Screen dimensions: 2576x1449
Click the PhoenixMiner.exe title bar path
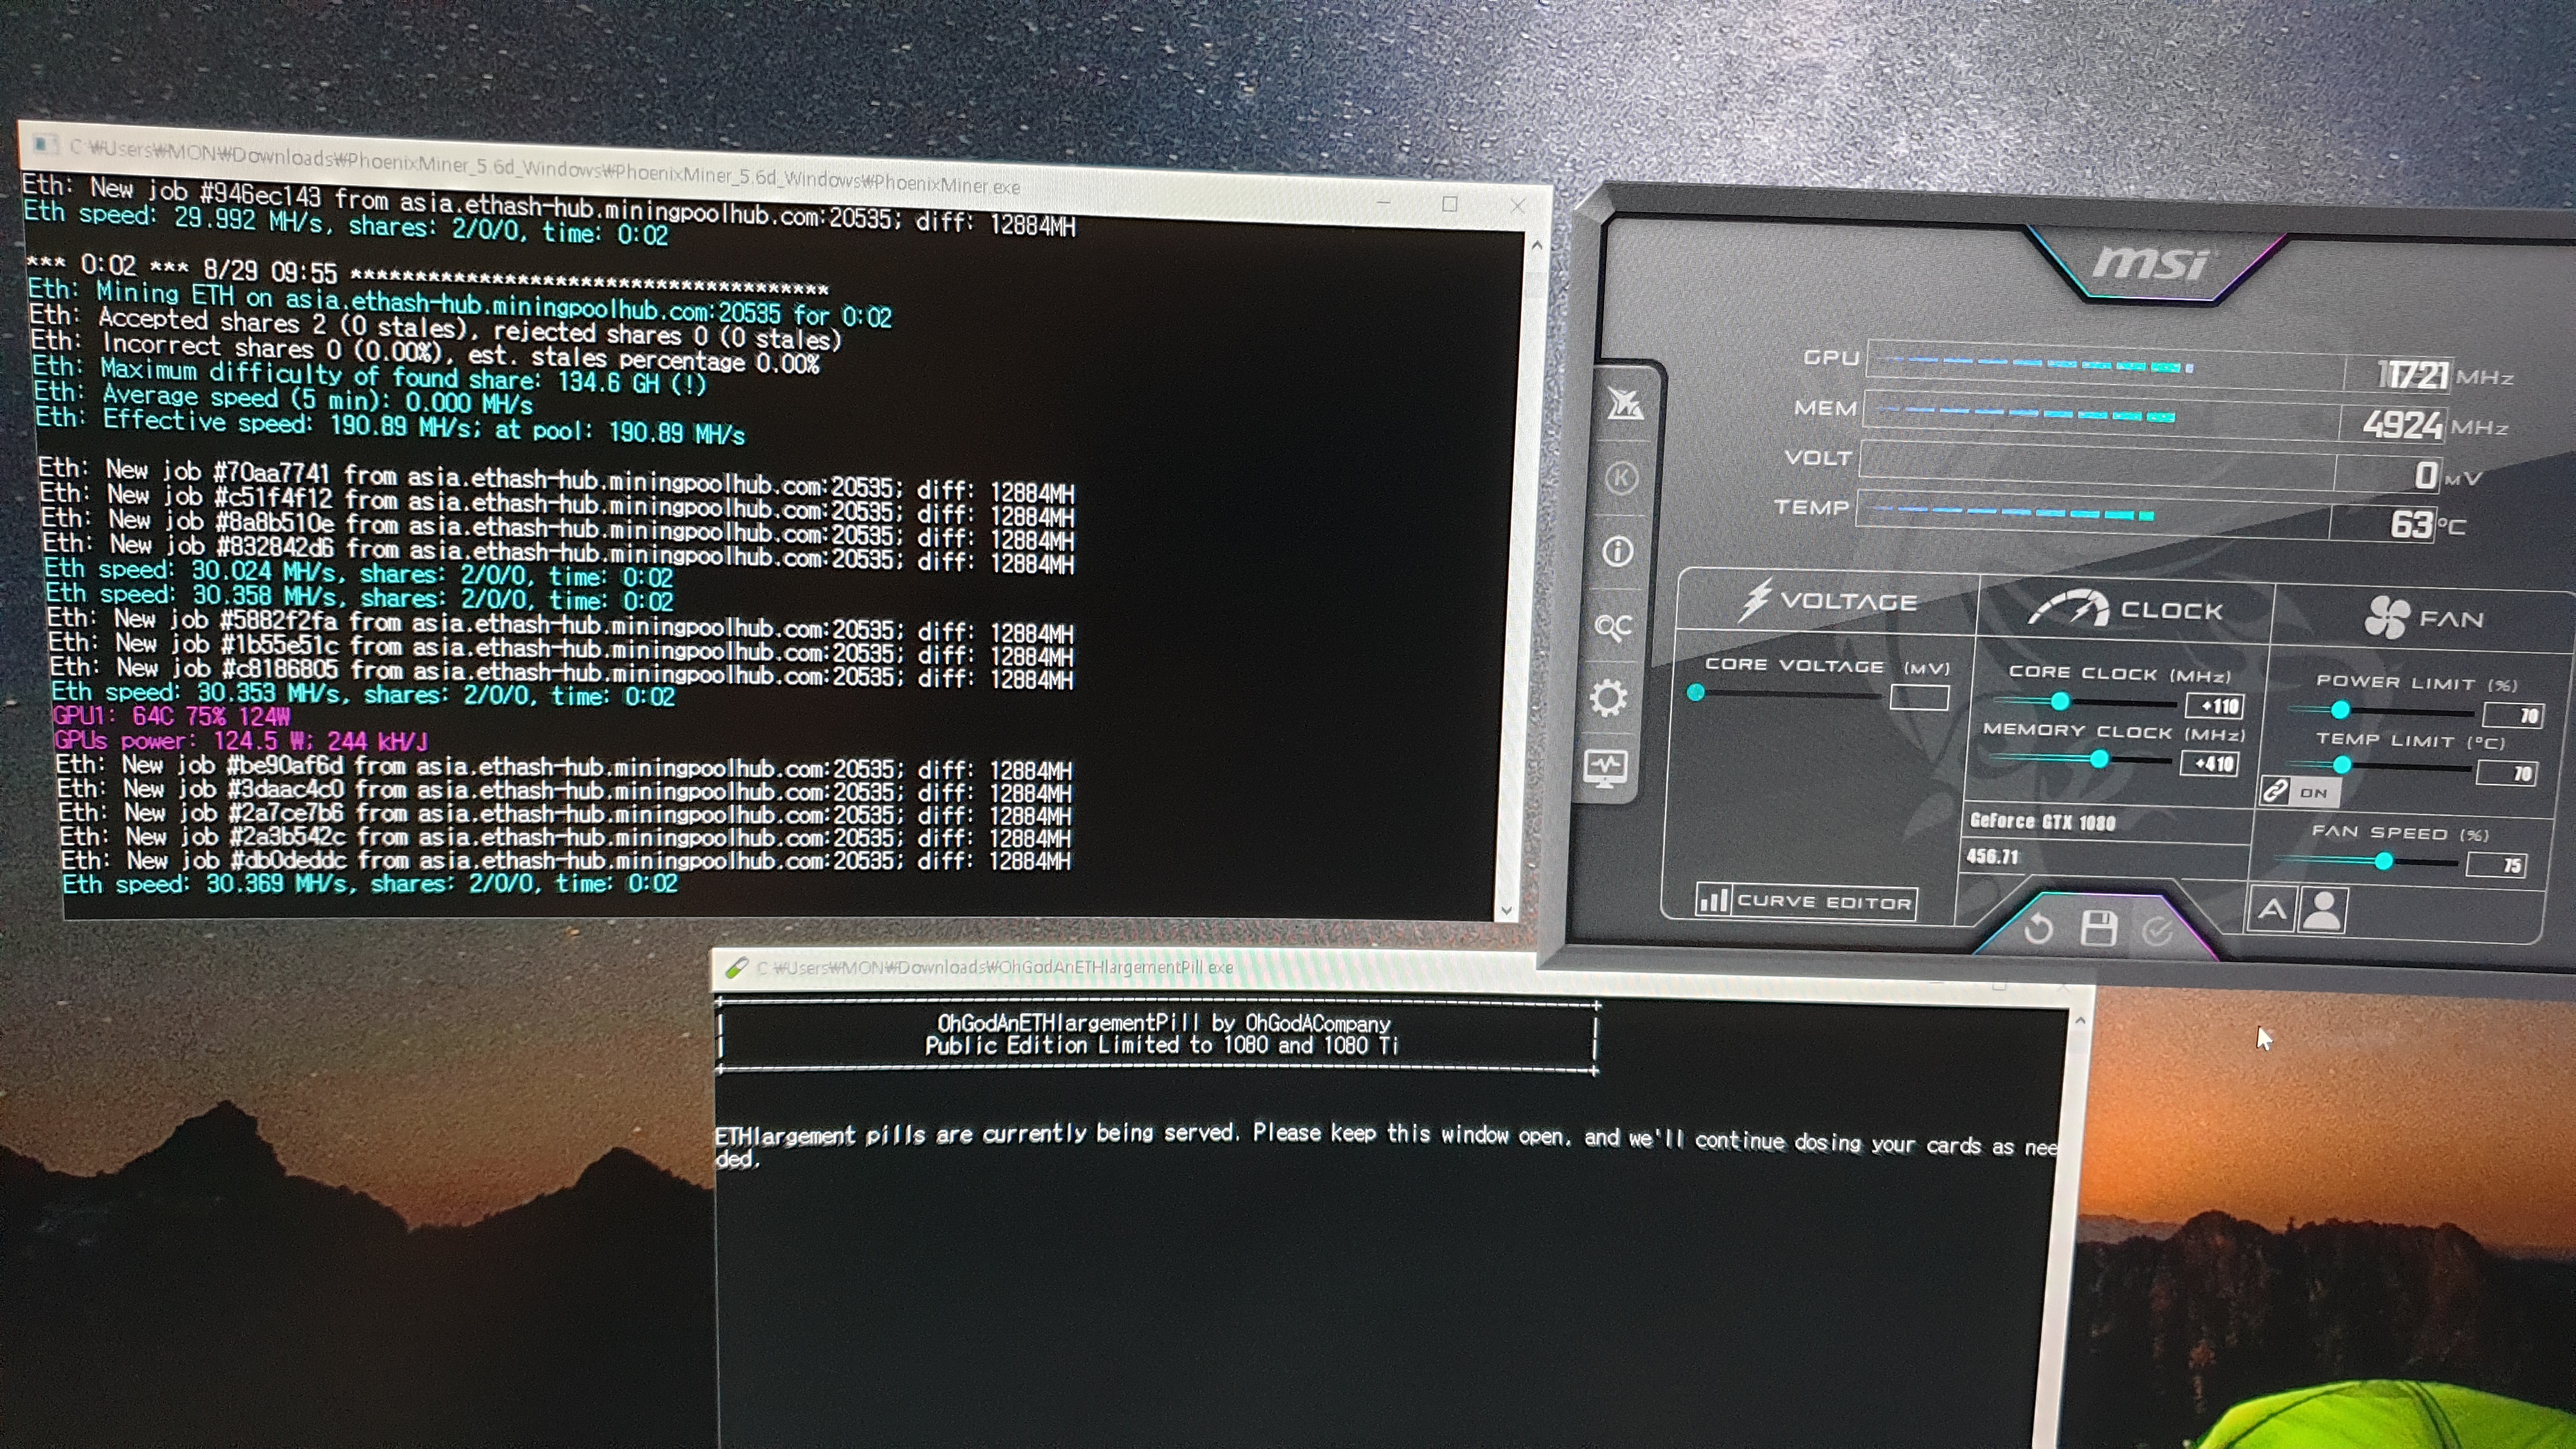point(545,167)
